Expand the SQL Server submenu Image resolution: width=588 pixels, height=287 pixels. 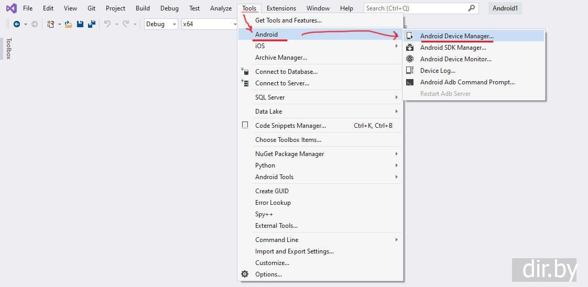pyautogui.click(x=320, y=97)
